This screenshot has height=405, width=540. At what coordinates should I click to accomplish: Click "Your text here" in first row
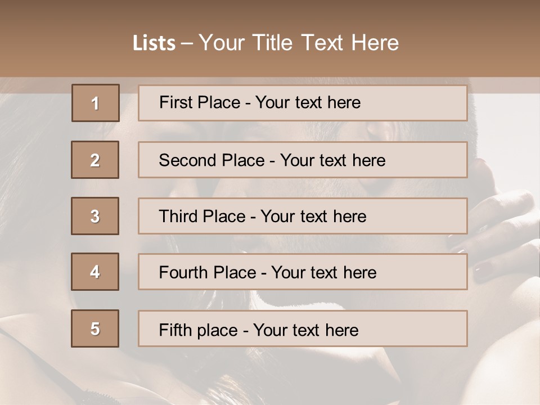308,102
